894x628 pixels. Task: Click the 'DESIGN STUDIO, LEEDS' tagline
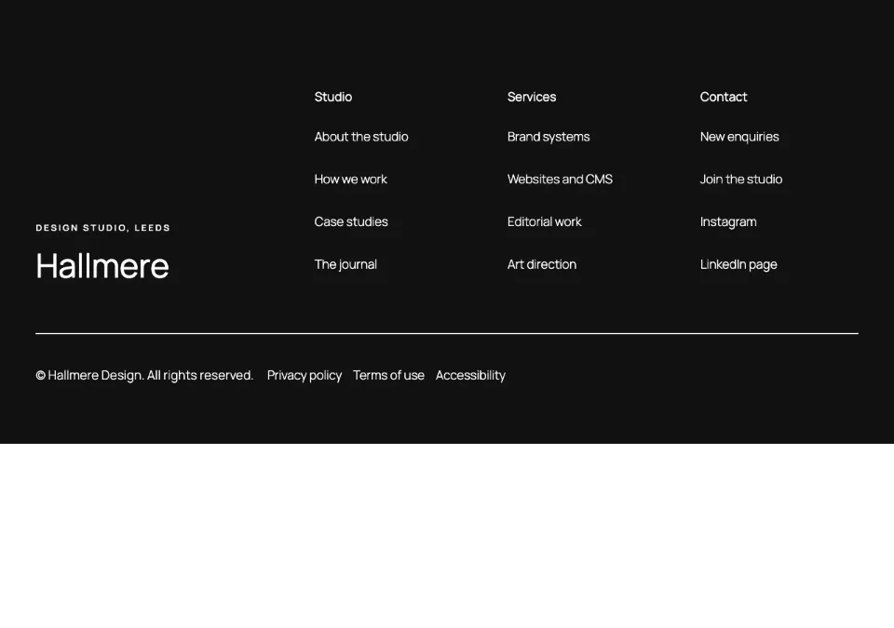(x=102, y=228)
